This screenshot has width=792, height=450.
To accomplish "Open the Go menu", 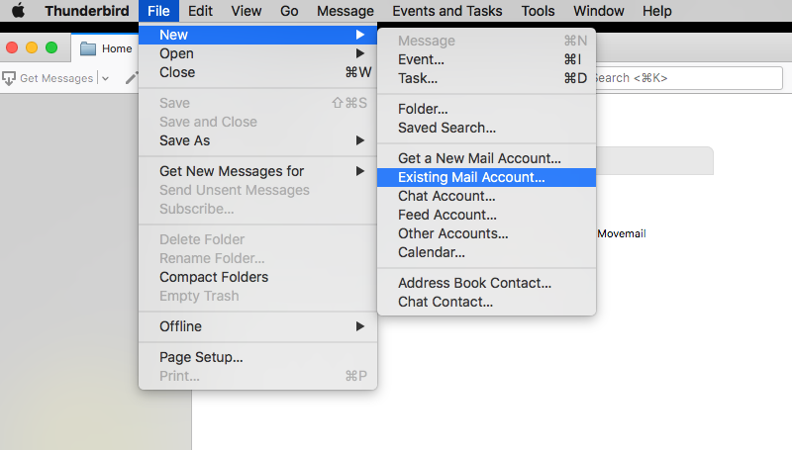I will (x=289, y=11).
